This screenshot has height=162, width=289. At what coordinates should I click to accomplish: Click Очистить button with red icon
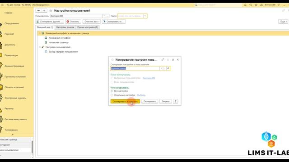pos(73,22)
